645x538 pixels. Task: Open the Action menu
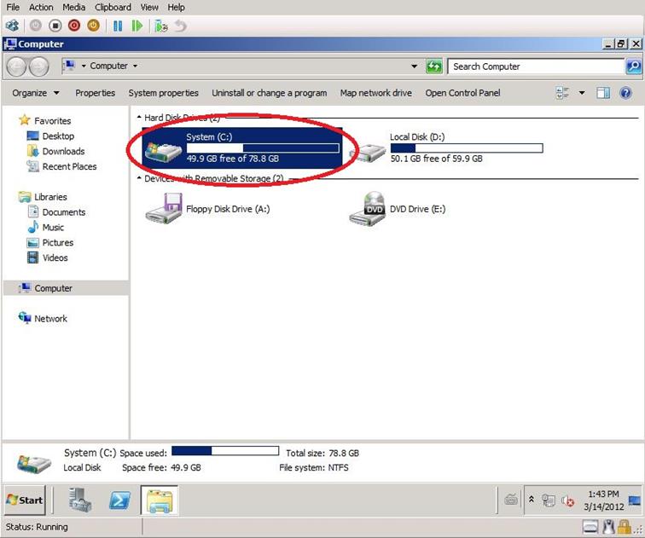click(x=41, y=7)
